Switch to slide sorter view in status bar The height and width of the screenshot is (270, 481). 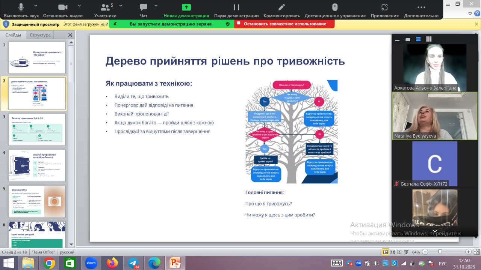point(393,252)
